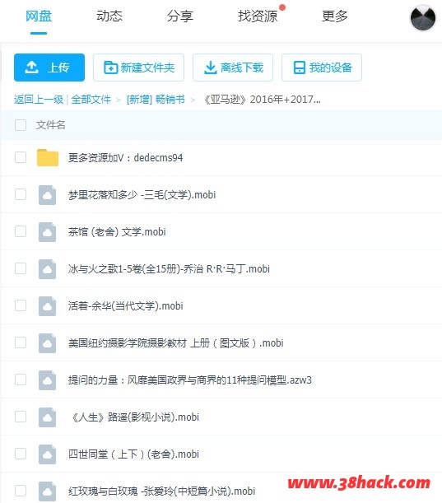
Task: Click the 上传 upload button
Action: pyautogui.click(x=49, y=68)
